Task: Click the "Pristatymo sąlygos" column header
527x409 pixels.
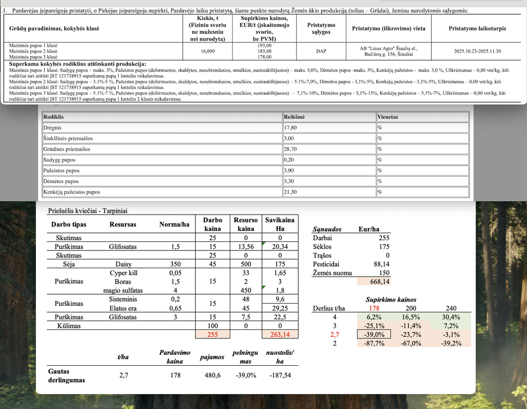Action: tap(321, 28)
